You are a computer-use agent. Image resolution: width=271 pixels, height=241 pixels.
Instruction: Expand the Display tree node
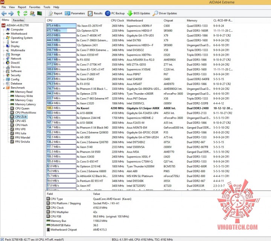4,46
